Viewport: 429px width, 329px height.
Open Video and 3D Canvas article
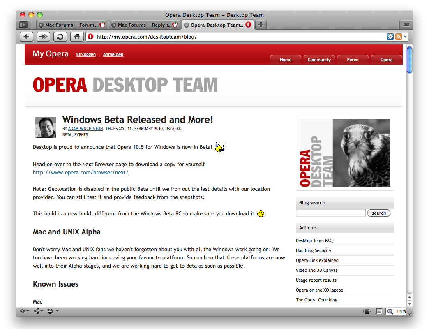click(x=316, y=270)
